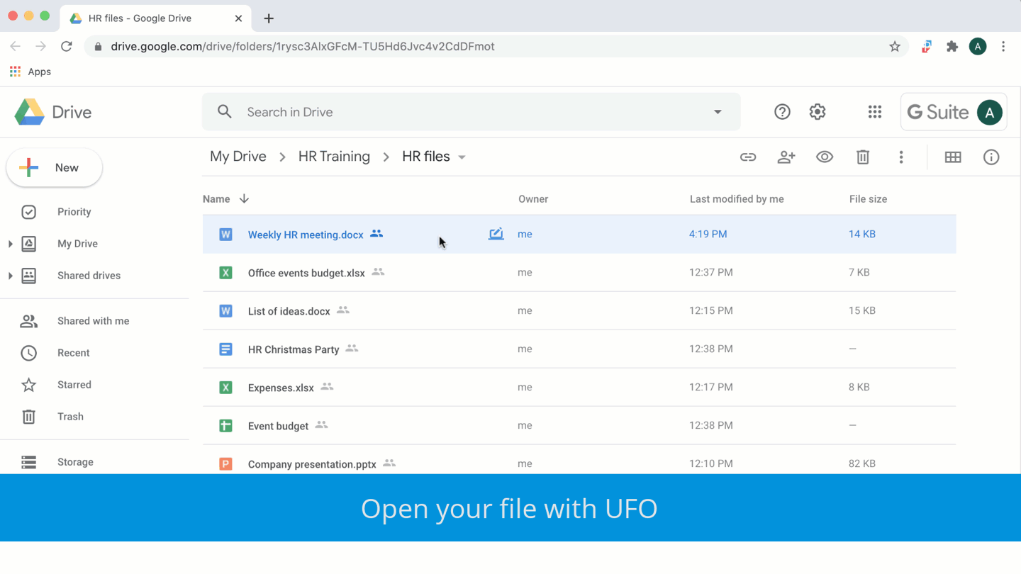Open the HR files folder dropdown arrow

pos(462,157)
